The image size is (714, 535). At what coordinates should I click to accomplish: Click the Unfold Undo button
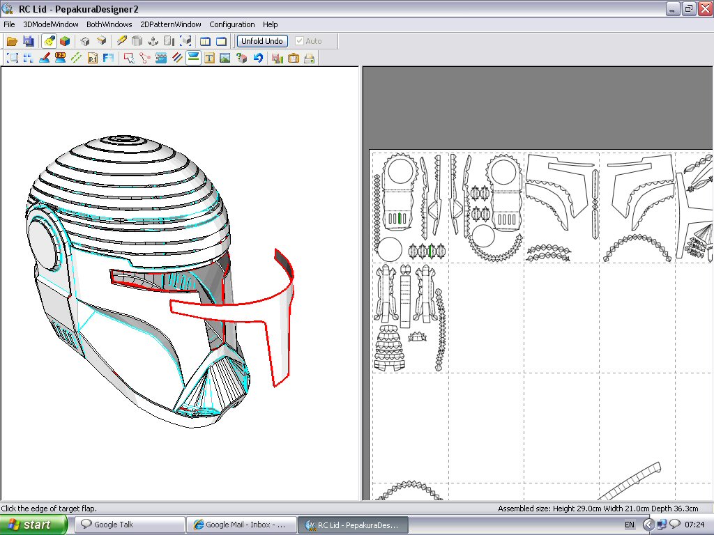pos(262,41)
